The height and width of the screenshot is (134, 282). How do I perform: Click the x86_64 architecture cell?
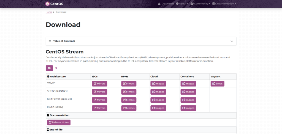pos(68,84)
